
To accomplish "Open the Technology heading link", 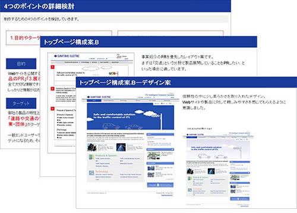I will 102,172.
